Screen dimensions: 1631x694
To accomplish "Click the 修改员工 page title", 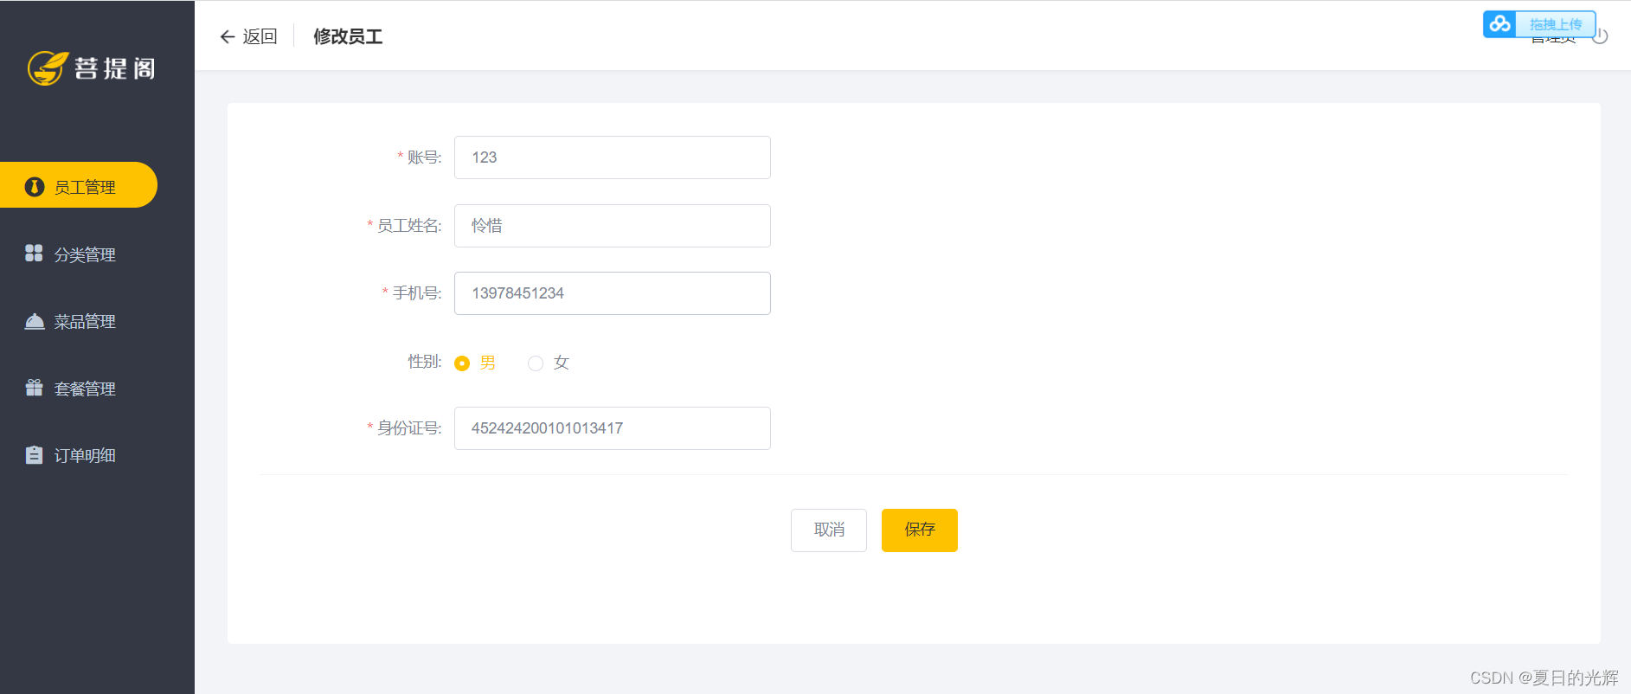I will [348, 36].
